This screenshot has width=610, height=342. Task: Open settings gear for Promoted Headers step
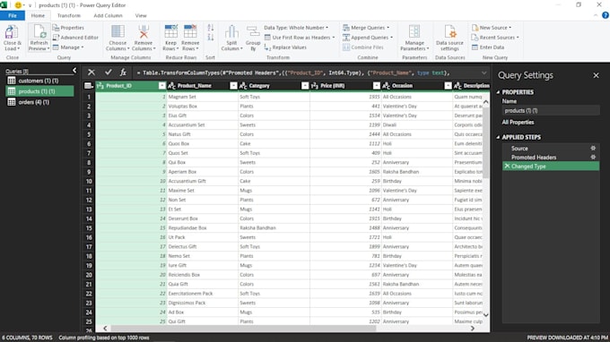click(593, 158)
